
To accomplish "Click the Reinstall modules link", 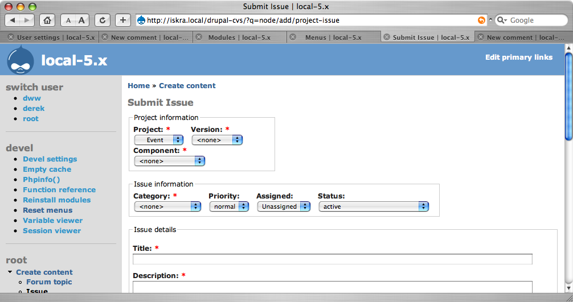I will pyautogui.click(x=56, y=200).
